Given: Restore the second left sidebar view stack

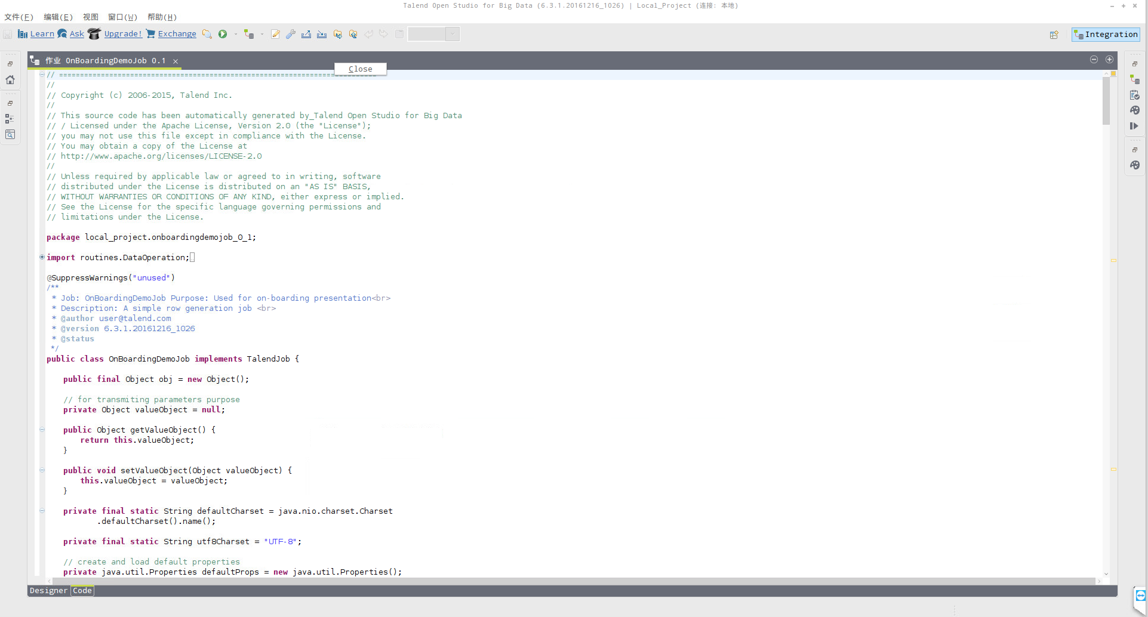Looking at the screenshot, I should pos(10,103).
